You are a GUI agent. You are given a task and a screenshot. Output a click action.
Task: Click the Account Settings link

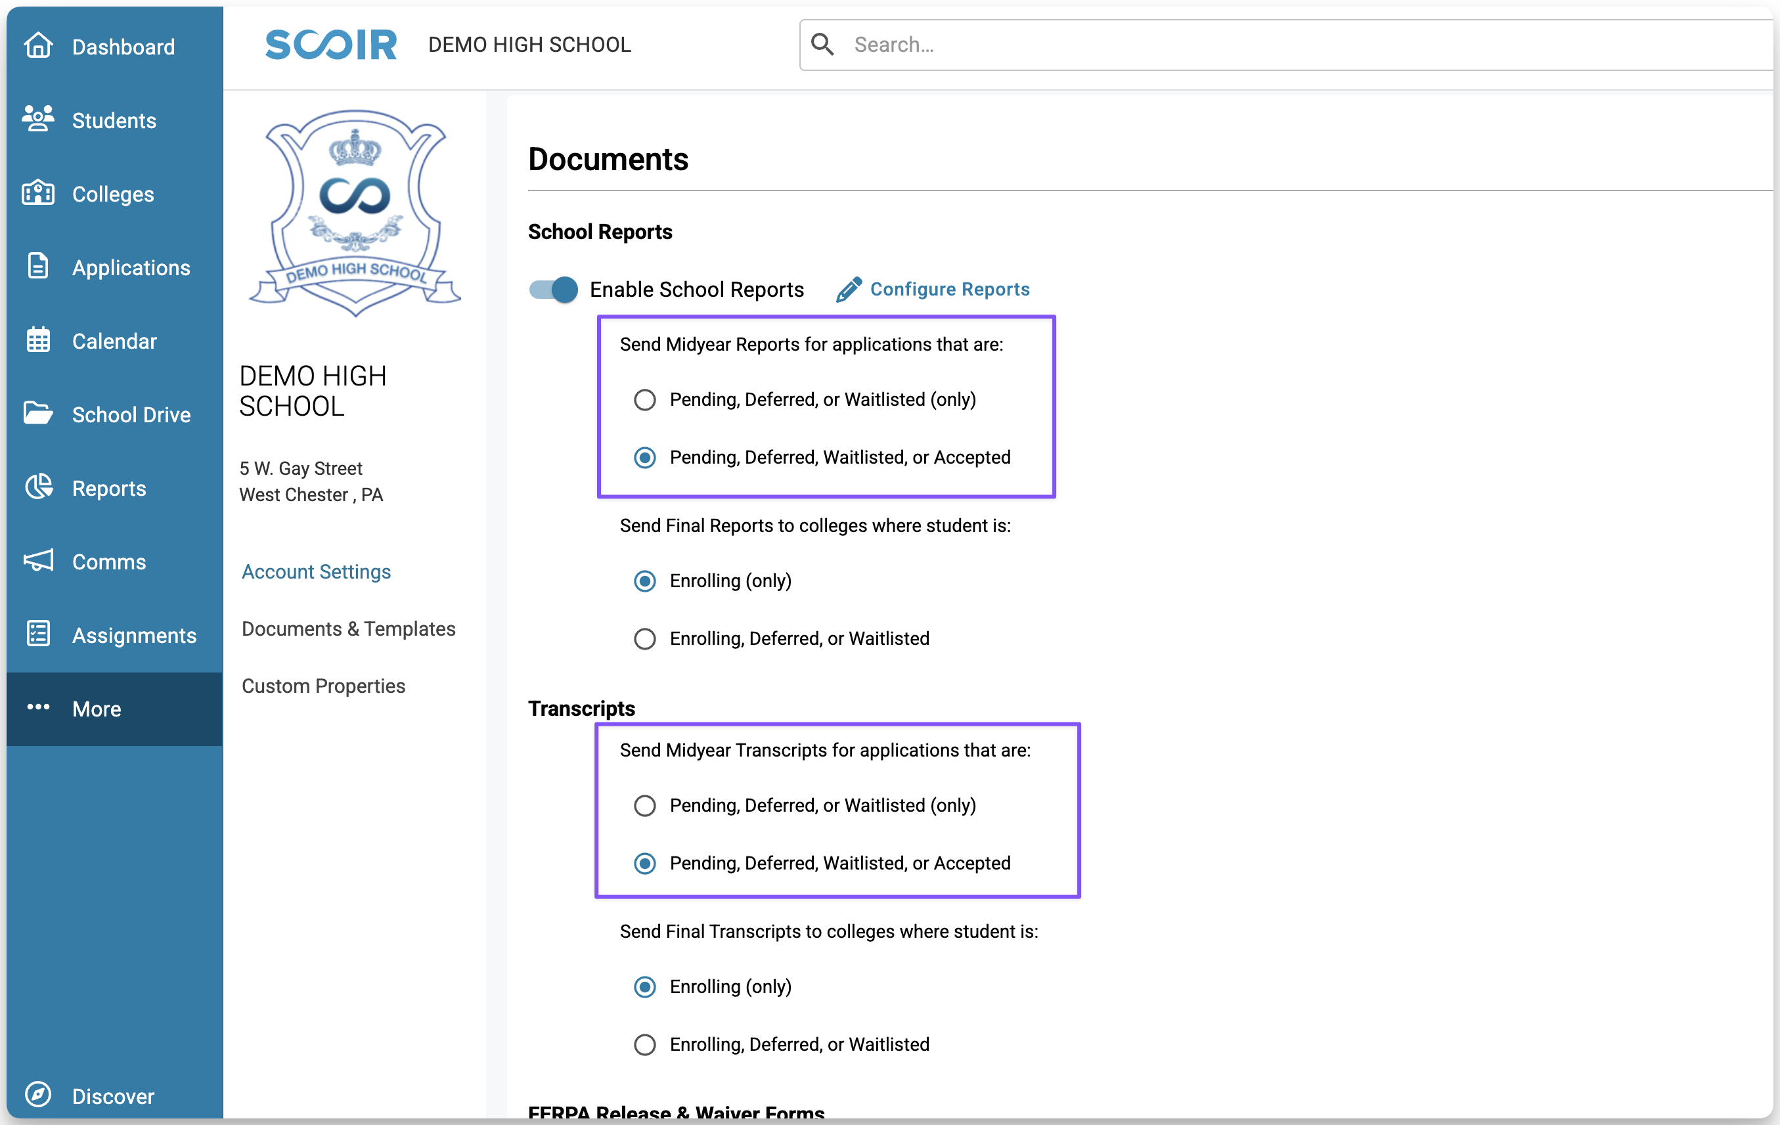pos(316,571)
